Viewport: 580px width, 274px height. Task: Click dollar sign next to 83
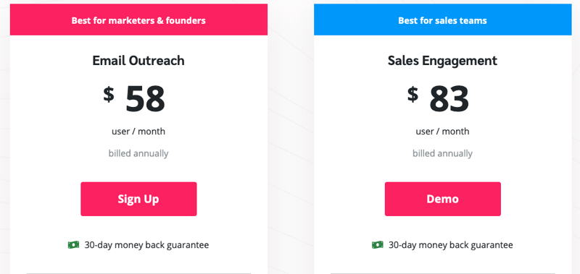click(413, 94)
